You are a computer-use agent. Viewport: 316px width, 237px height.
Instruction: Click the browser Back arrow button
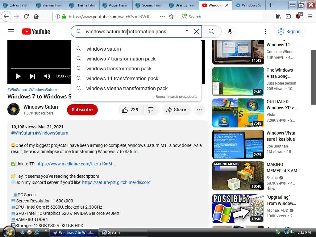(6, 17)
